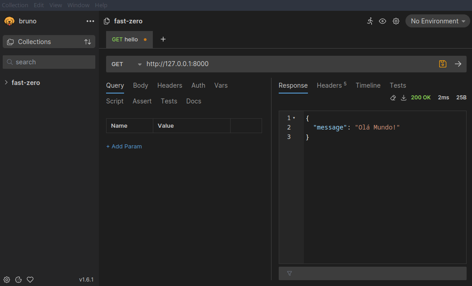Open the collection runner icon
Image resolution: width=472 pixels, height=286 pixels.
(x=370, y=21)
